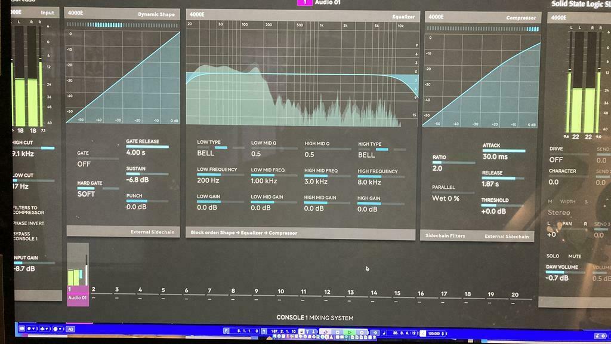The image size is (611, 344).
Task: Adjust the LOW FREQUENCY 200 Hz slider
Action: [220, 175]
